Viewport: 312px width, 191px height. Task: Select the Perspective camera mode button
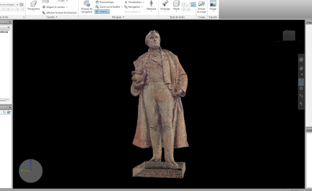click(33, 6)
